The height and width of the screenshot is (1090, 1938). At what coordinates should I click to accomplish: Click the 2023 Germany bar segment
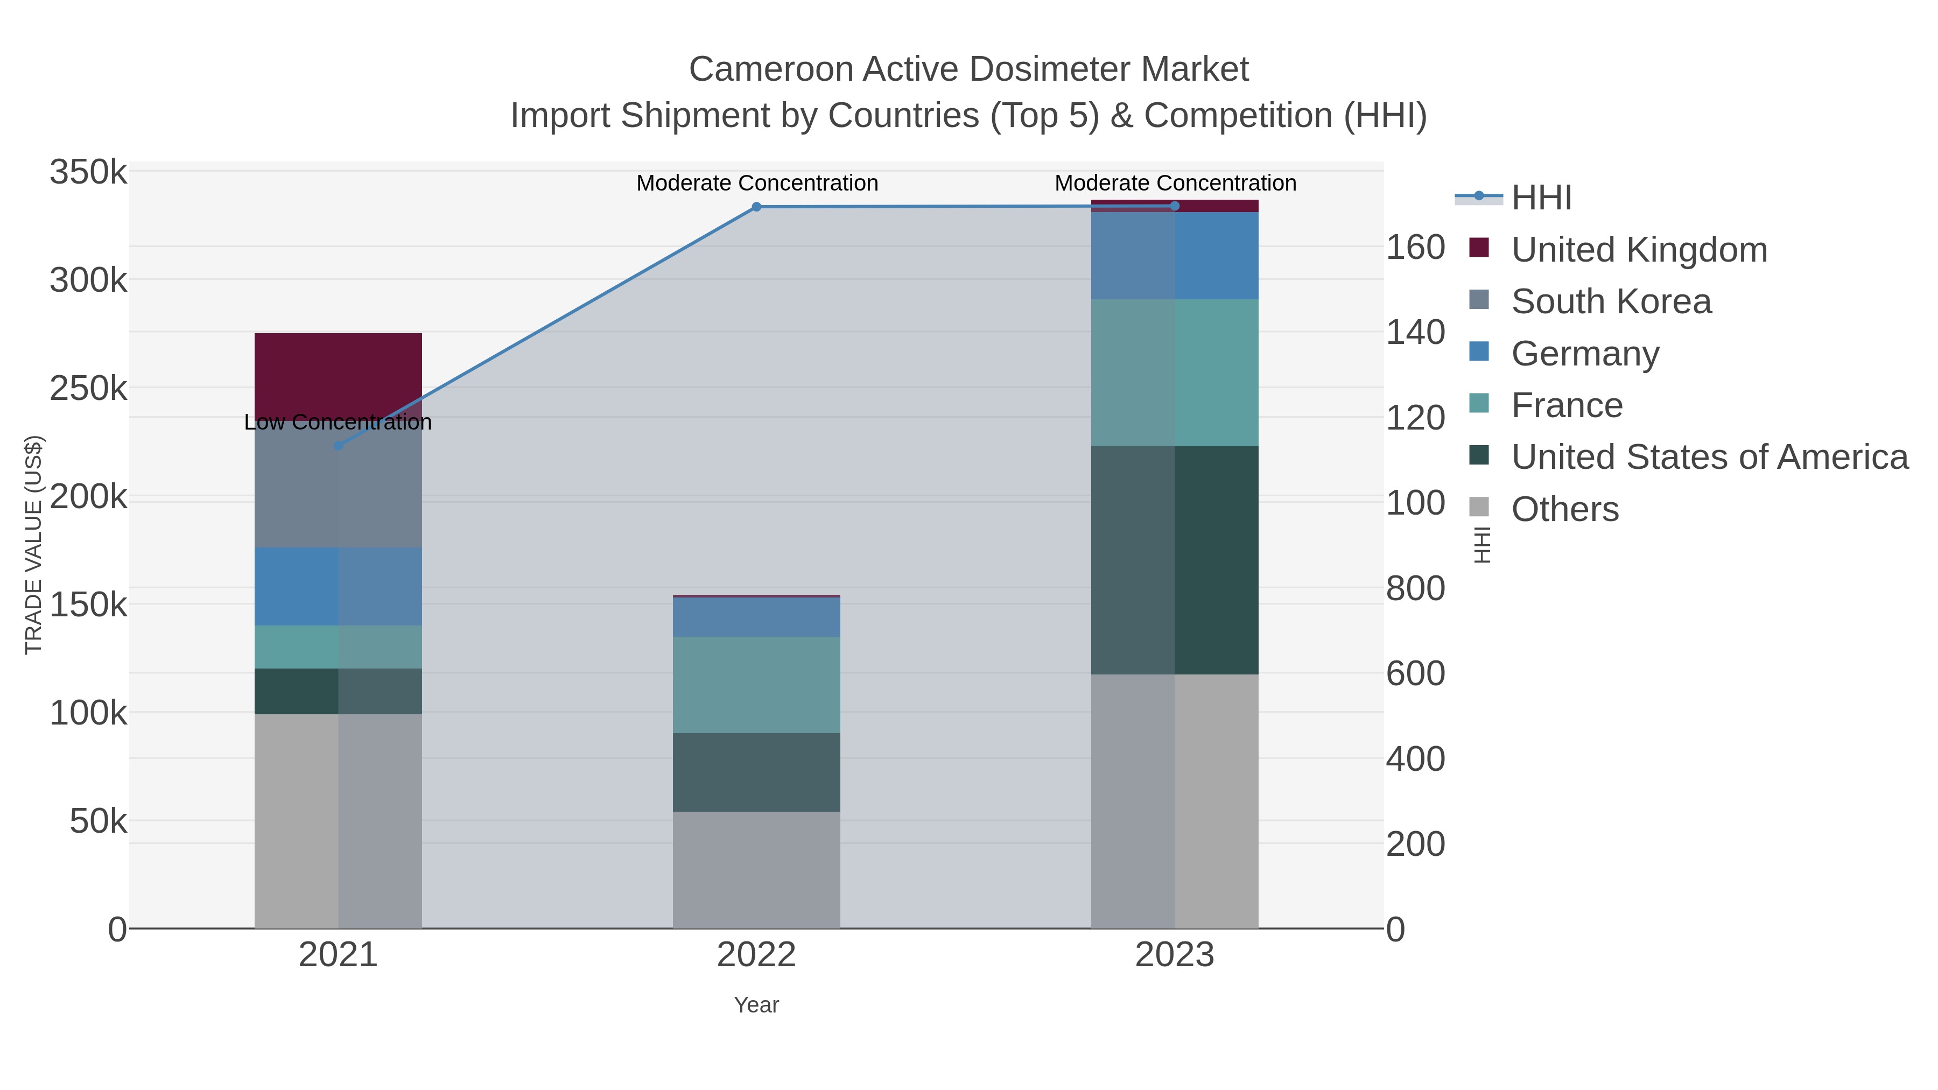(x=1175, y=256)
